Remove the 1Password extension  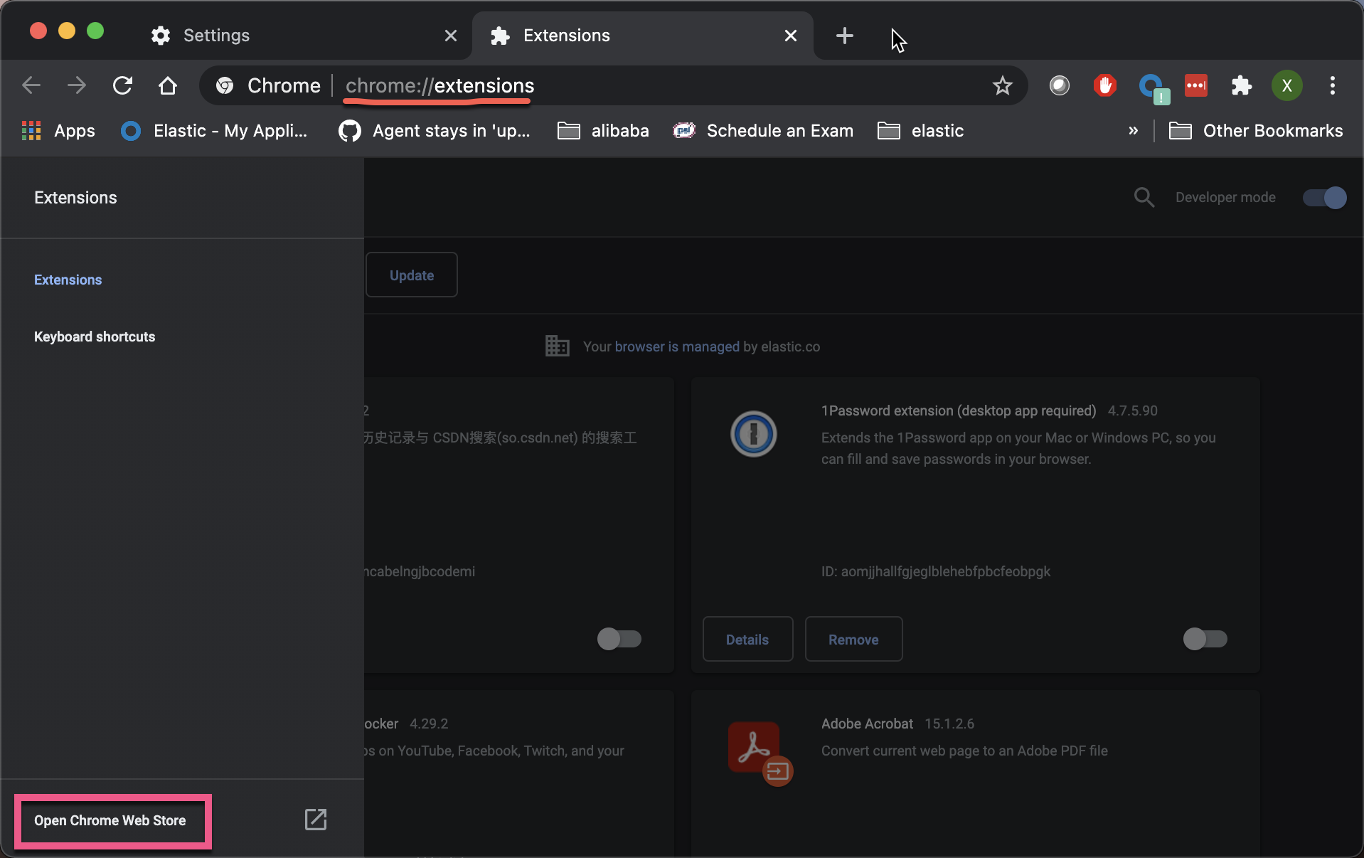tap(853, 639)
